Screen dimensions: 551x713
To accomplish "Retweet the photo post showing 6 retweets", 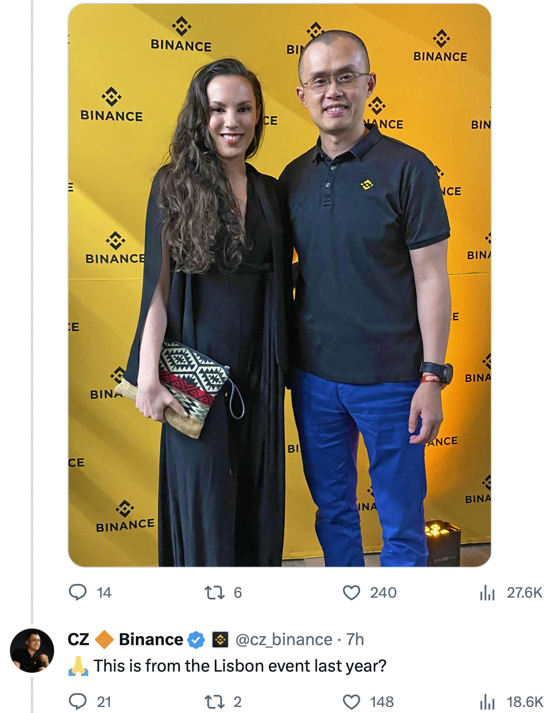I will (214, 593).
